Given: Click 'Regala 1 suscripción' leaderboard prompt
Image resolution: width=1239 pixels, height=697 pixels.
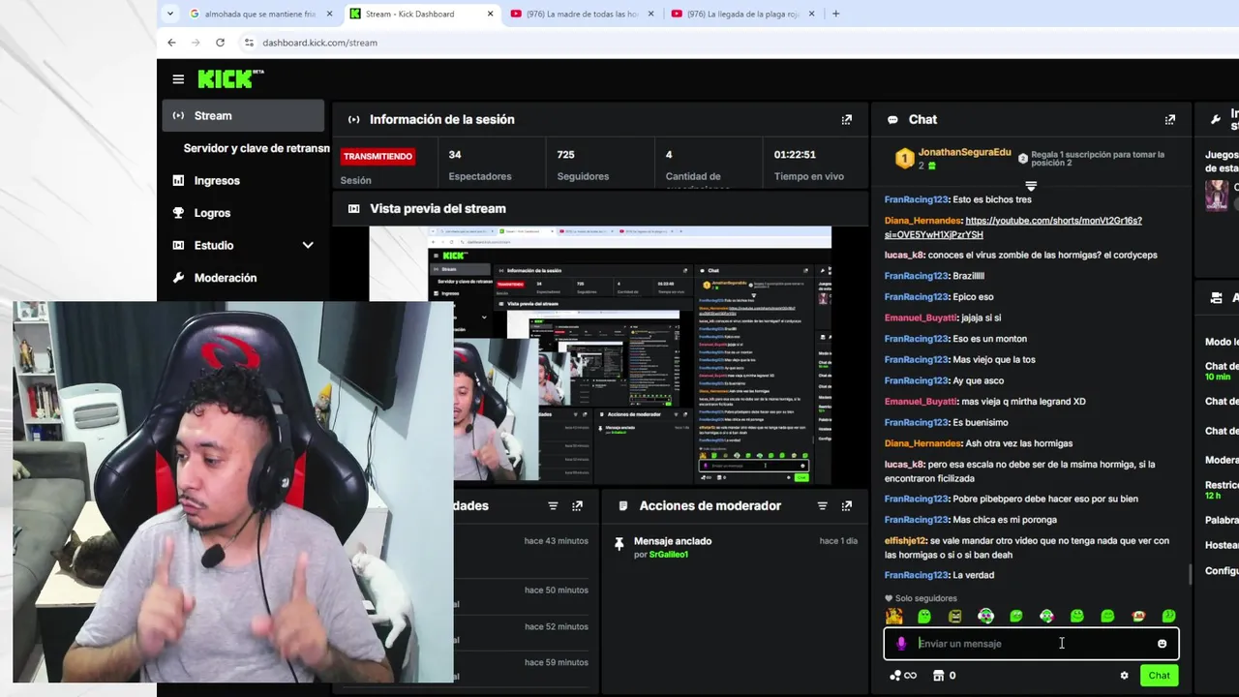Looking at the screenshot, I should (1098, 159).
